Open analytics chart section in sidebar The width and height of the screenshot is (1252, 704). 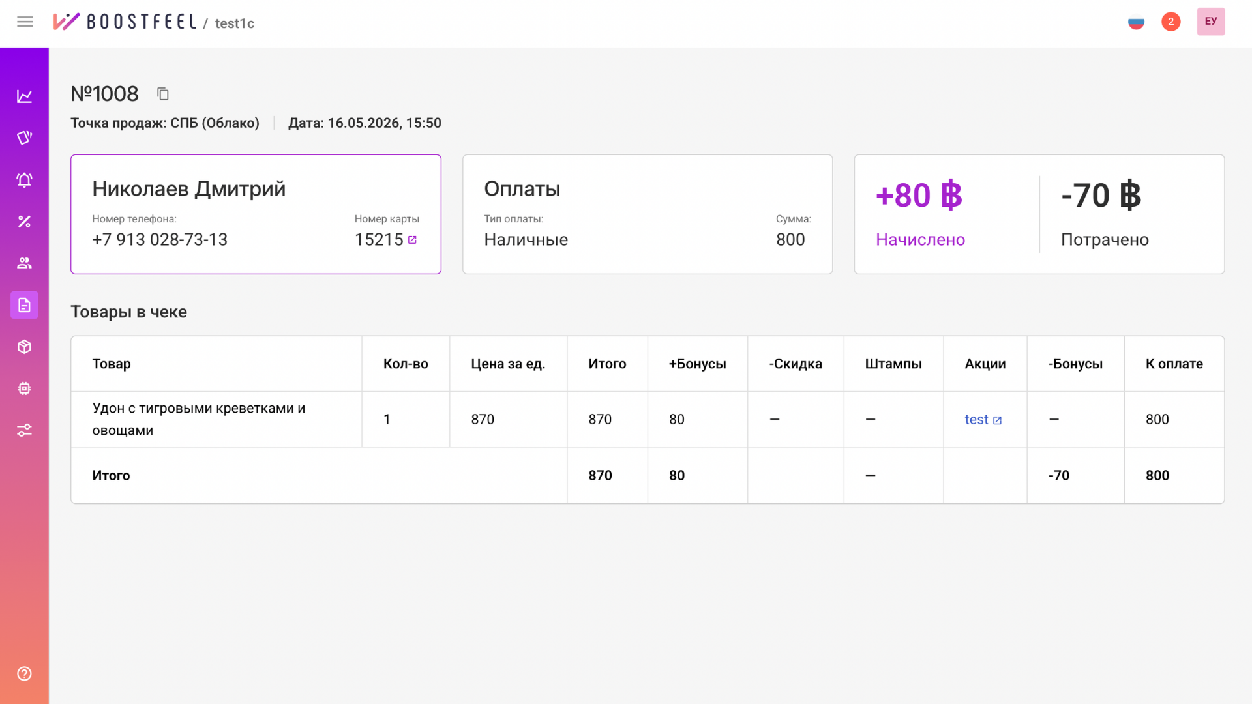24,96
